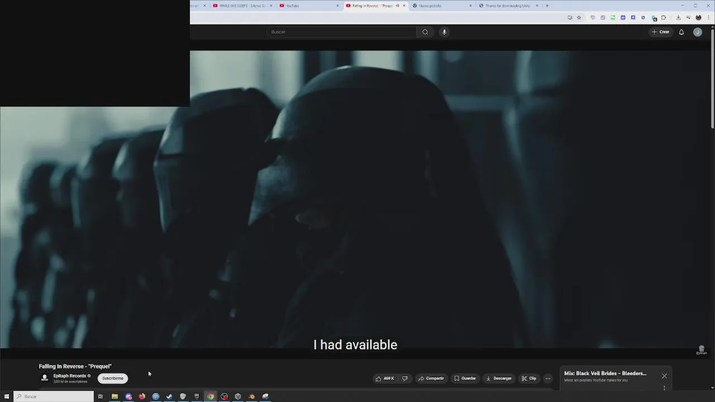Close the Thanks for downloading Unity tab
Viewport: 715px width, 402px height.
pyautogui.click(x=537, y=6)
